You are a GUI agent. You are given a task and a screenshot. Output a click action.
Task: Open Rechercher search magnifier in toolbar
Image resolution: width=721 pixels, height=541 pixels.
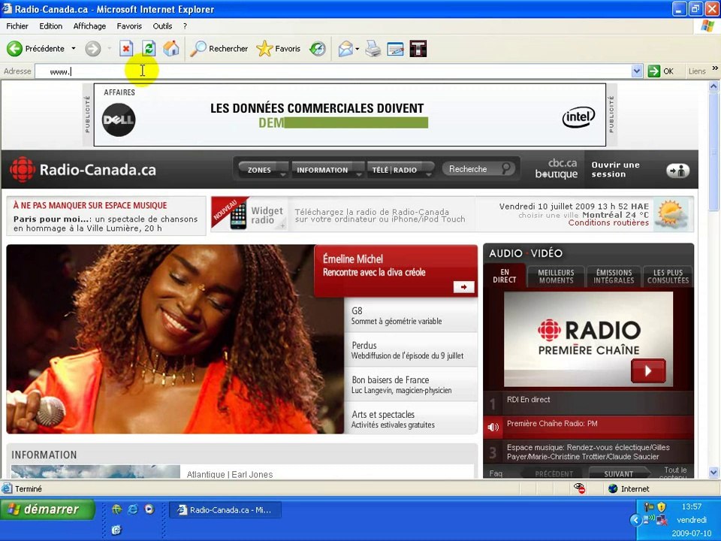tap(198, 48)
